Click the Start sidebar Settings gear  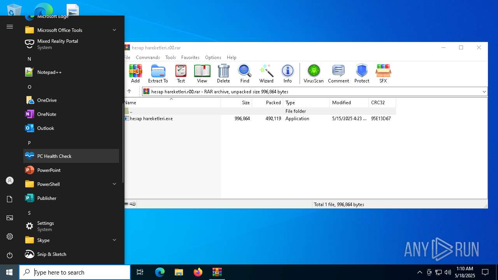point(10,236)
